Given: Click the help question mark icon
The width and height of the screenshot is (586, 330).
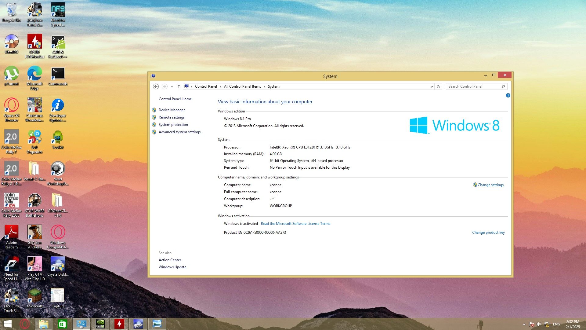Looking at the screenshot, I should pyautogui.click(x=508, y=95).
